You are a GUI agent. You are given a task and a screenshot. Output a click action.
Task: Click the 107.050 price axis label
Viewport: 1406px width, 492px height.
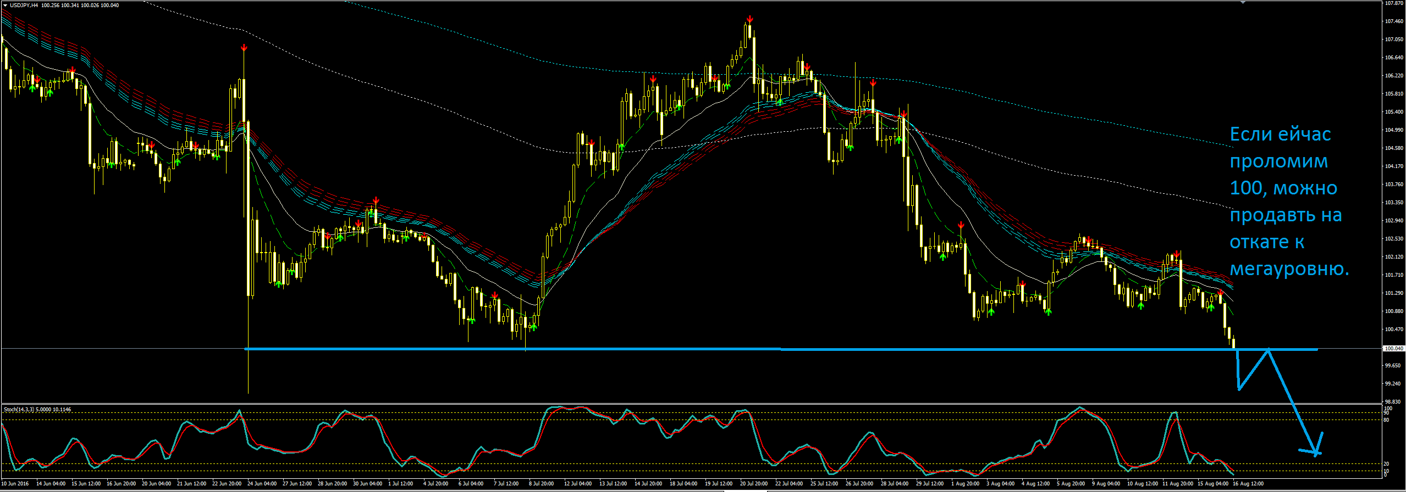pyautogui.click(x=1394, y=40)
